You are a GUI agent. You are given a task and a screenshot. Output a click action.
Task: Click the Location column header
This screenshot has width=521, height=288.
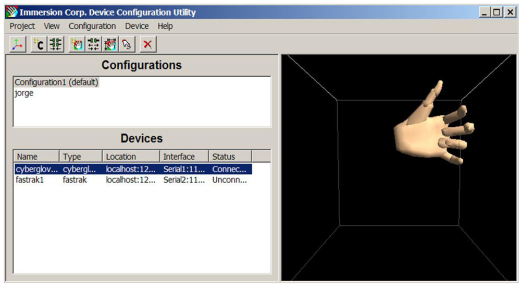pyautogui.click(x=131, y=157)
